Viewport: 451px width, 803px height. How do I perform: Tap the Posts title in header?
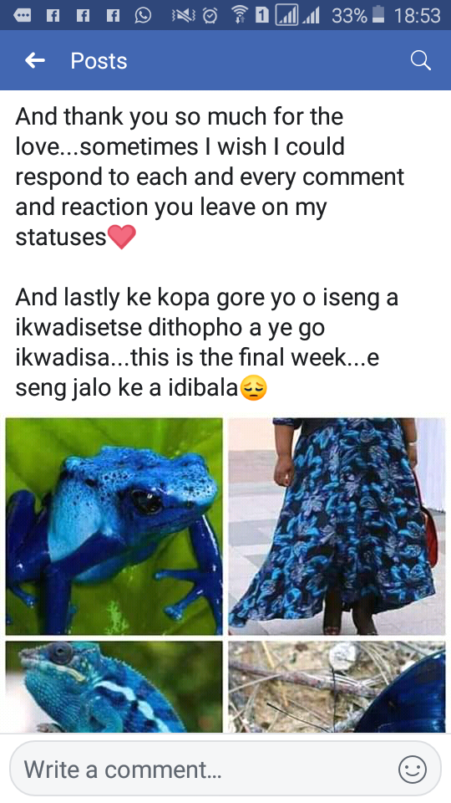(99, 61)
